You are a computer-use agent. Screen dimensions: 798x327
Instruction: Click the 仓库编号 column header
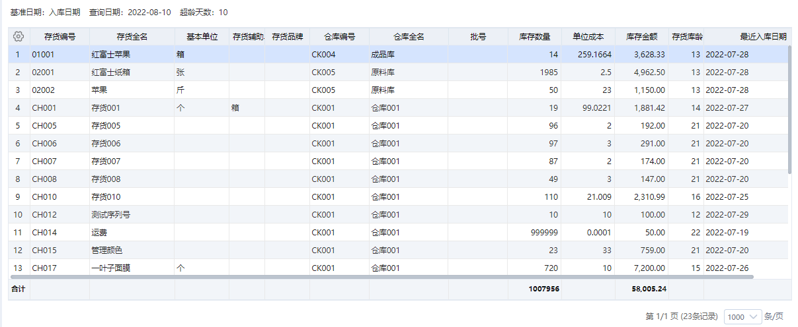coord(339,37)
